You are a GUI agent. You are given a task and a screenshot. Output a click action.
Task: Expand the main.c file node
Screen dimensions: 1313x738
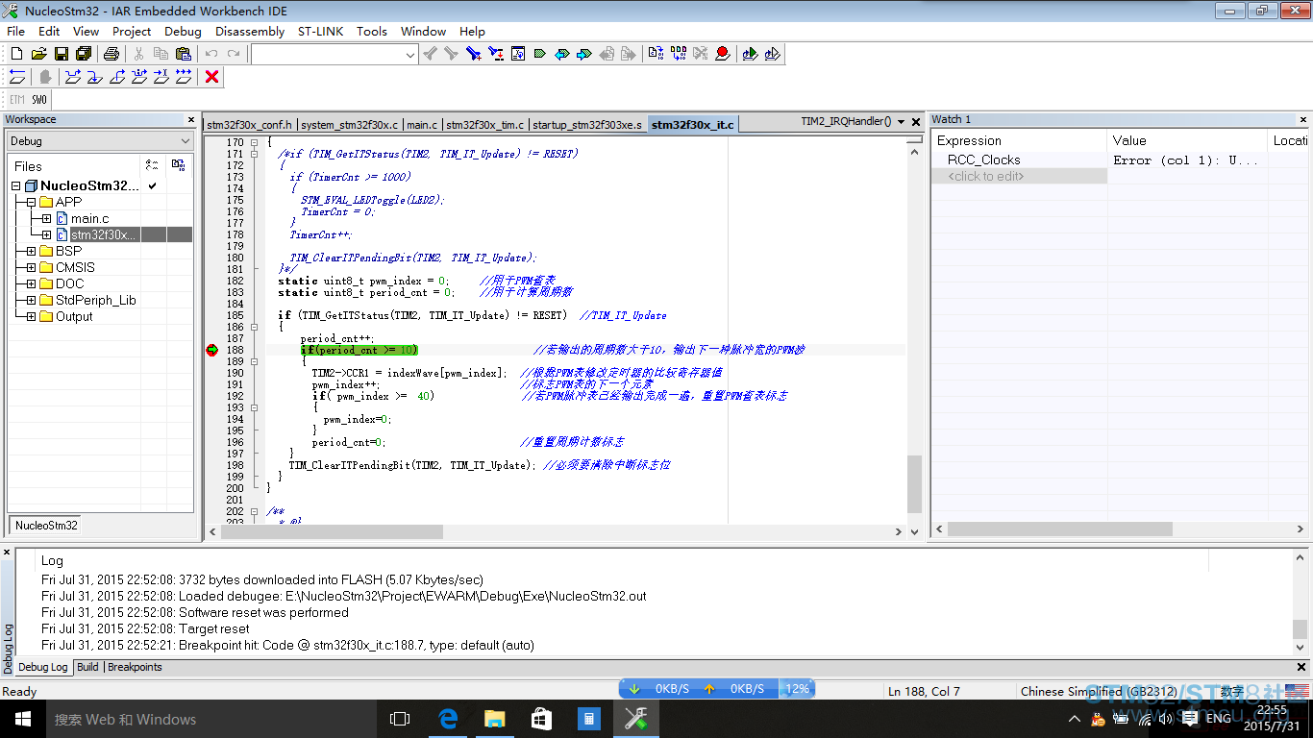(x=45, y=218)
